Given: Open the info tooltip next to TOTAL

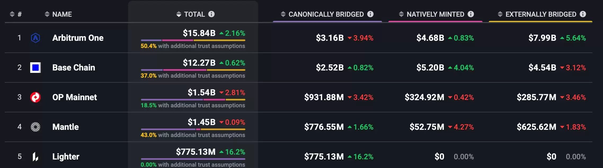Looking at the screenshot, I should 211,14.
